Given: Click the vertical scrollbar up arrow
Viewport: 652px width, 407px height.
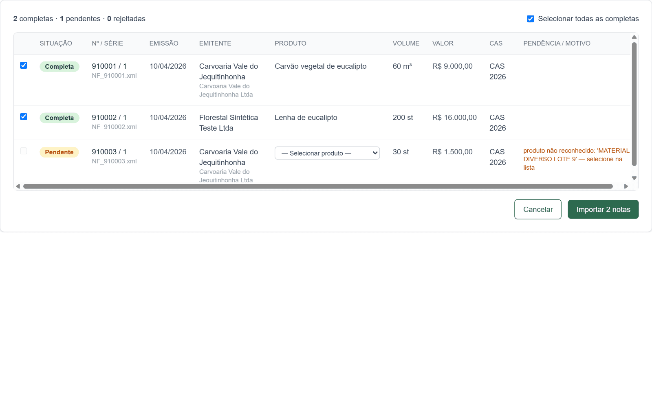Looking at the screenshot, I should point(634,37).
